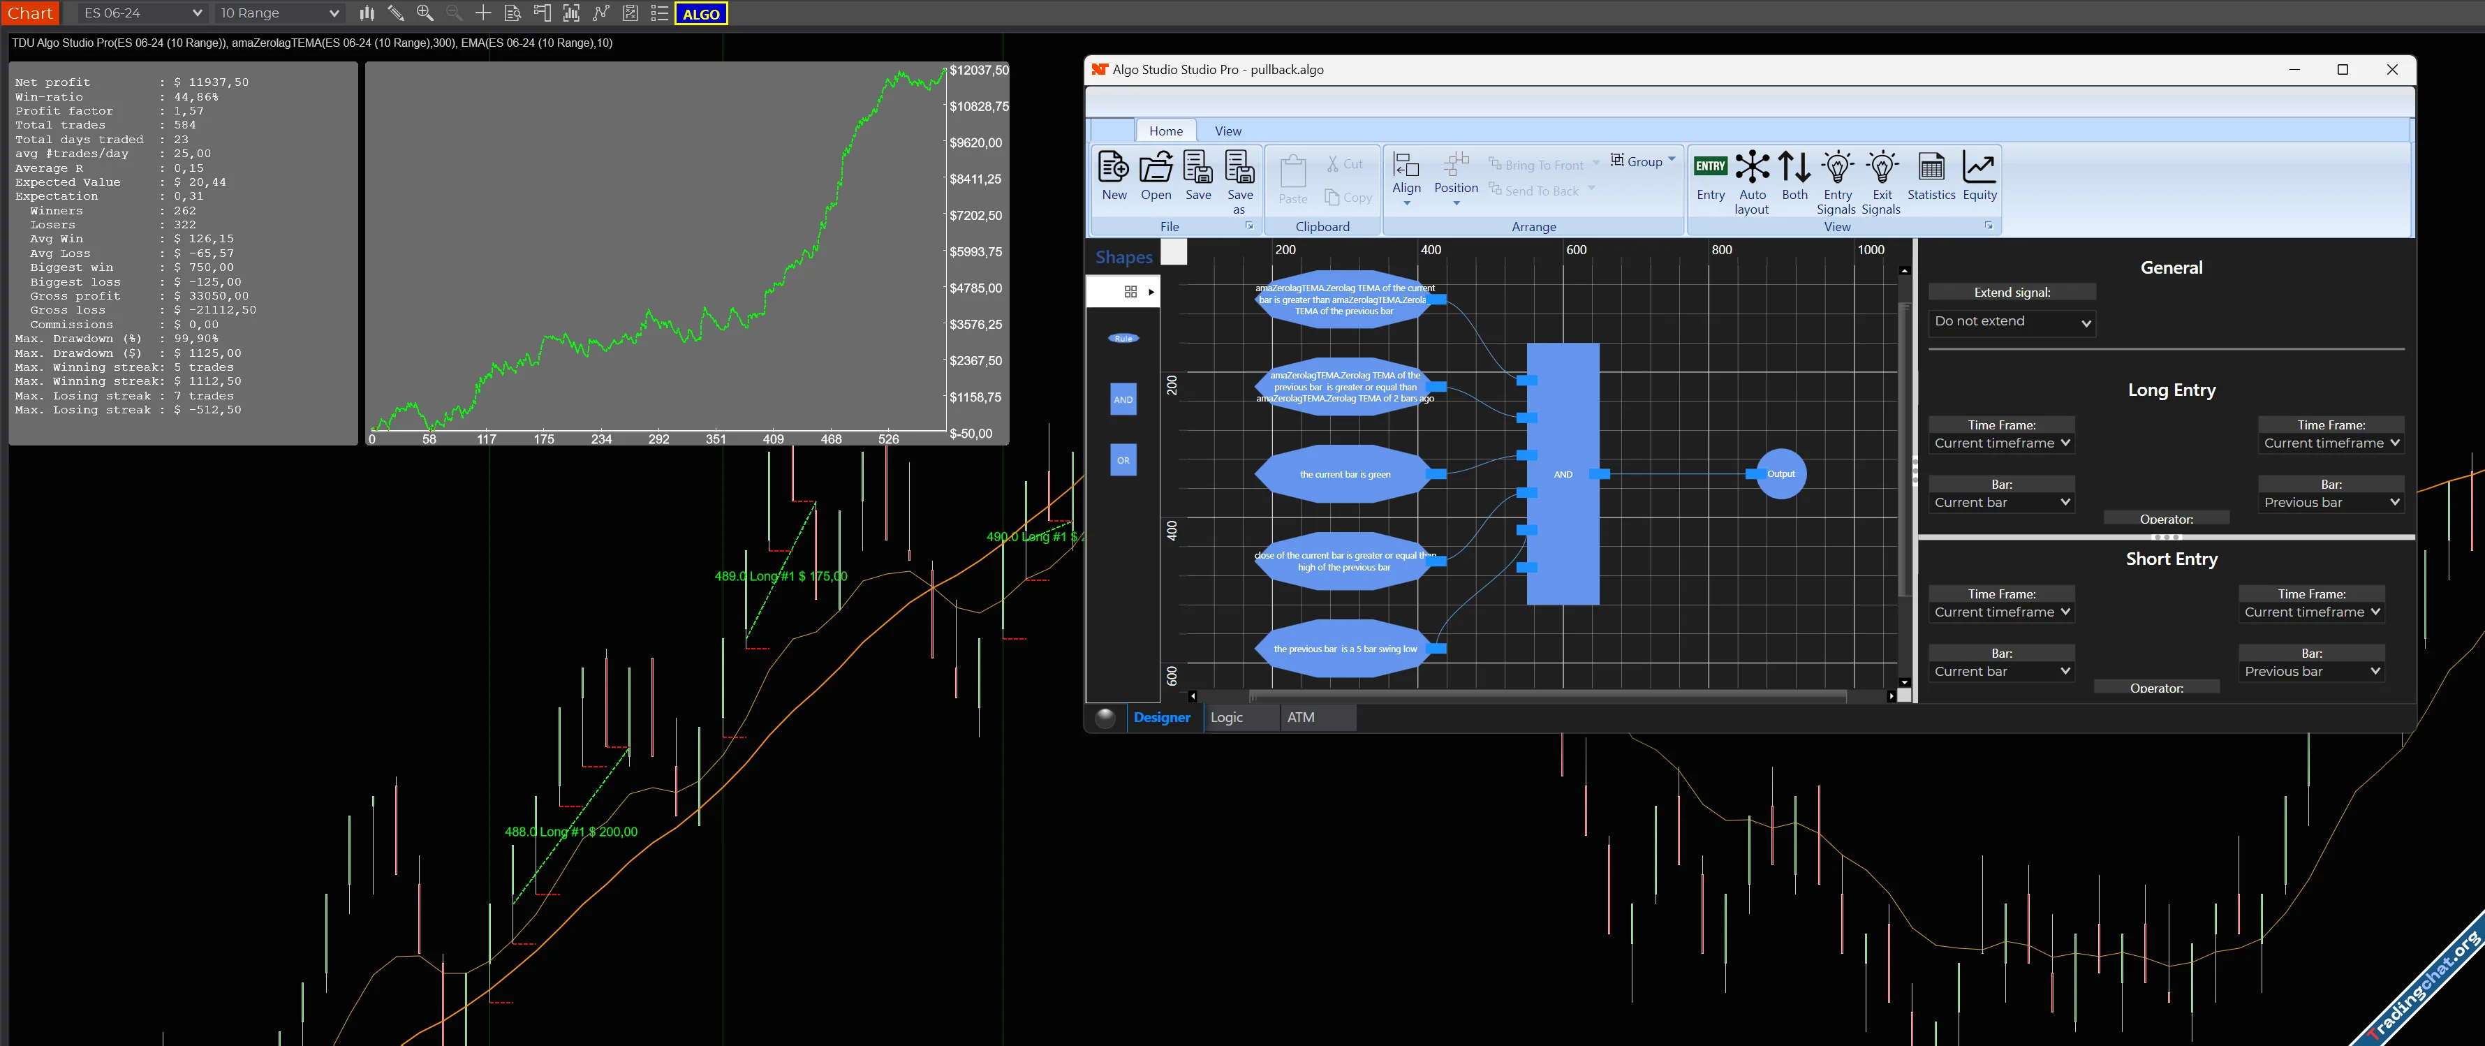Screen dimensions: 2485x1046
Task: Open the Extend signal dropdown
Action: click(x=2012, y=323)
